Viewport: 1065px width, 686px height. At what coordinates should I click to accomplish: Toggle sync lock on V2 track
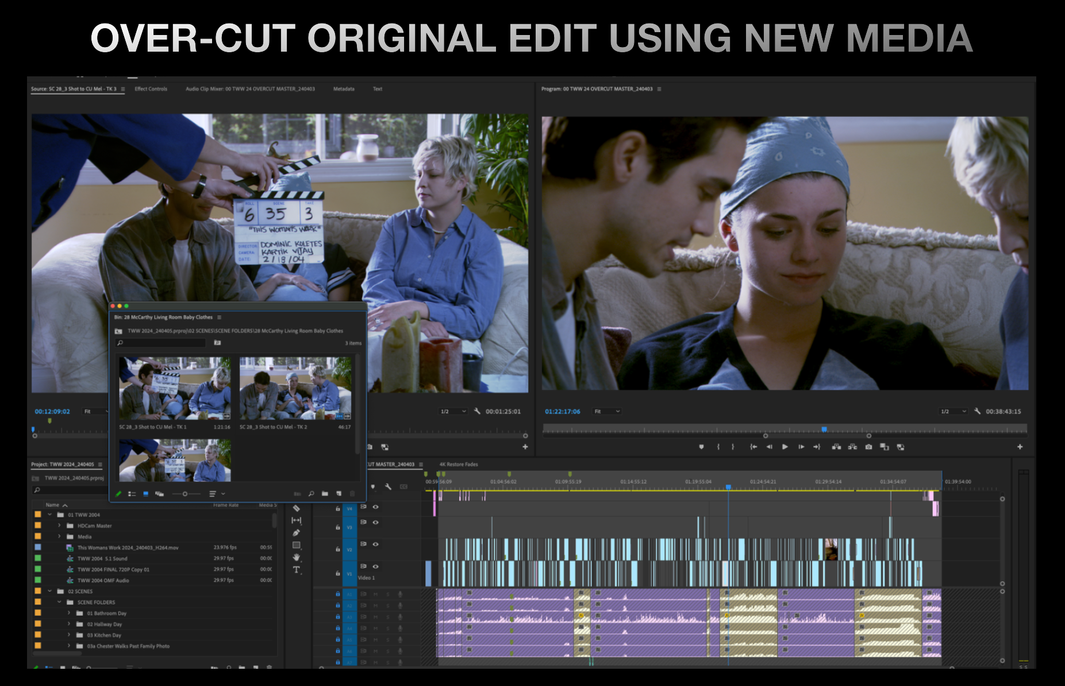[x=363, y=544]
